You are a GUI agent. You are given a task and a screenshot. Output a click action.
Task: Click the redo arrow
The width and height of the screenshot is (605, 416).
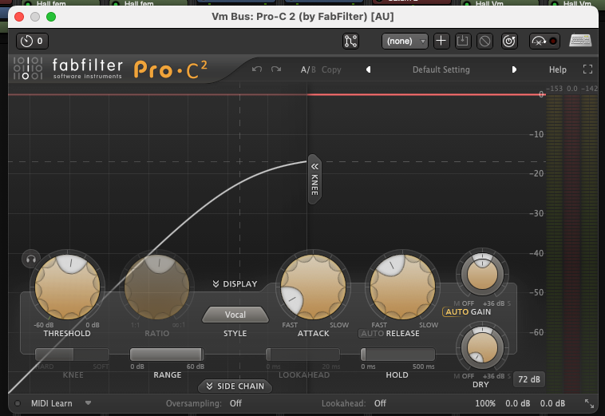click(276, 69)
